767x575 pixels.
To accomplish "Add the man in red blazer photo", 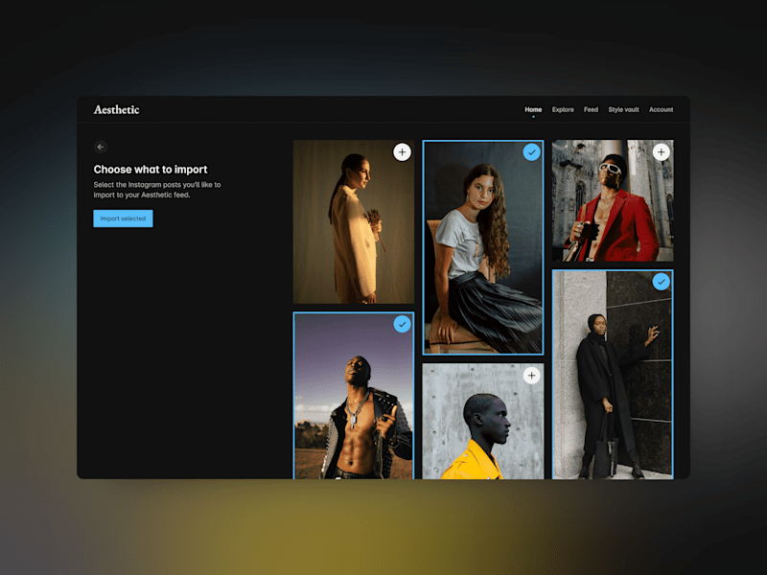I will click(661, 152).
